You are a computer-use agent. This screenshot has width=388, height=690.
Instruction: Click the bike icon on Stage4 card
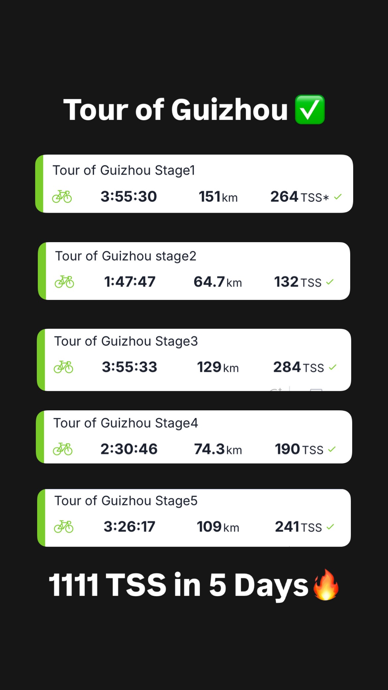[x=63, y=449]
